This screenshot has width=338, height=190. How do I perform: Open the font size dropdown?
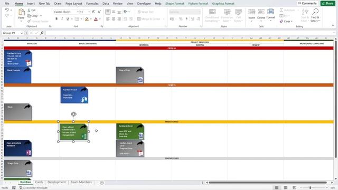pyautogui.click(x=89, y=12)
